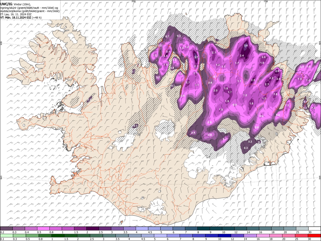Click the snow legend swatch starting at 0.3
Screen dimensions: 321x241
19,228
